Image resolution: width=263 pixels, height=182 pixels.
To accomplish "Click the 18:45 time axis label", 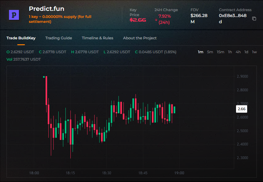I will [x=143, y=173].
